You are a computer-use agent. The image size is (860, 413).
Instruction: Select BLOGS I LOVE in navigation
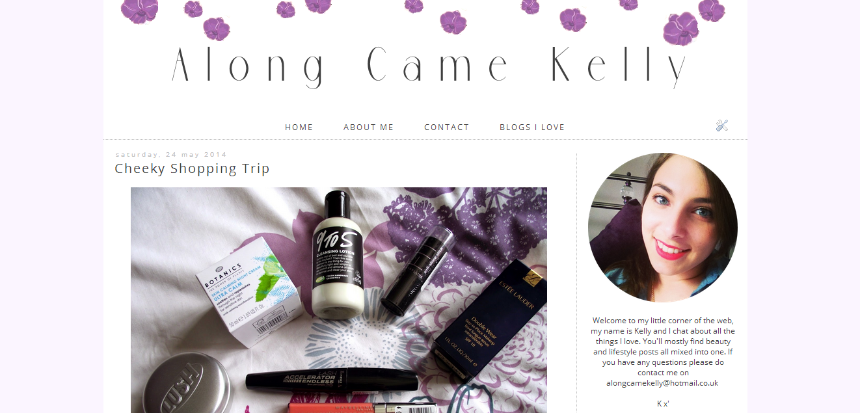point(532,127)
